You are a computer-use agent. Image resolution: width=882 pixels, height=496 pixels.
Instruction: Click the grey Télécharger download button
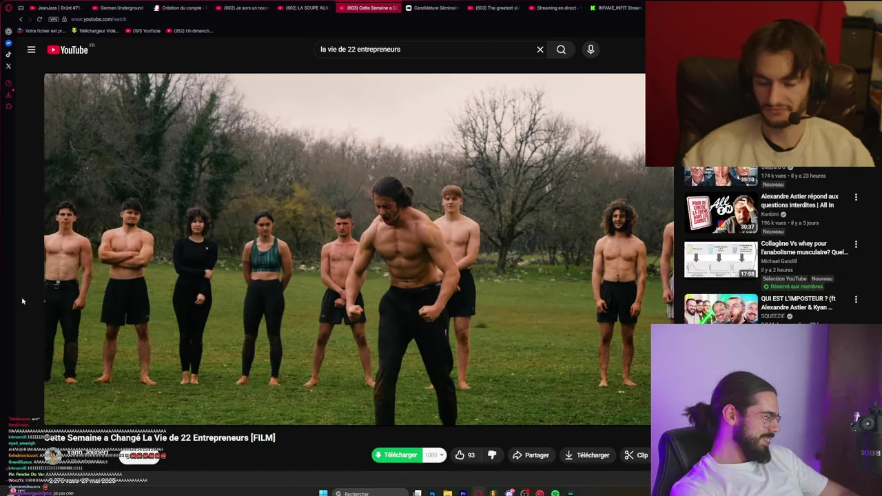[x=586, y=455]
